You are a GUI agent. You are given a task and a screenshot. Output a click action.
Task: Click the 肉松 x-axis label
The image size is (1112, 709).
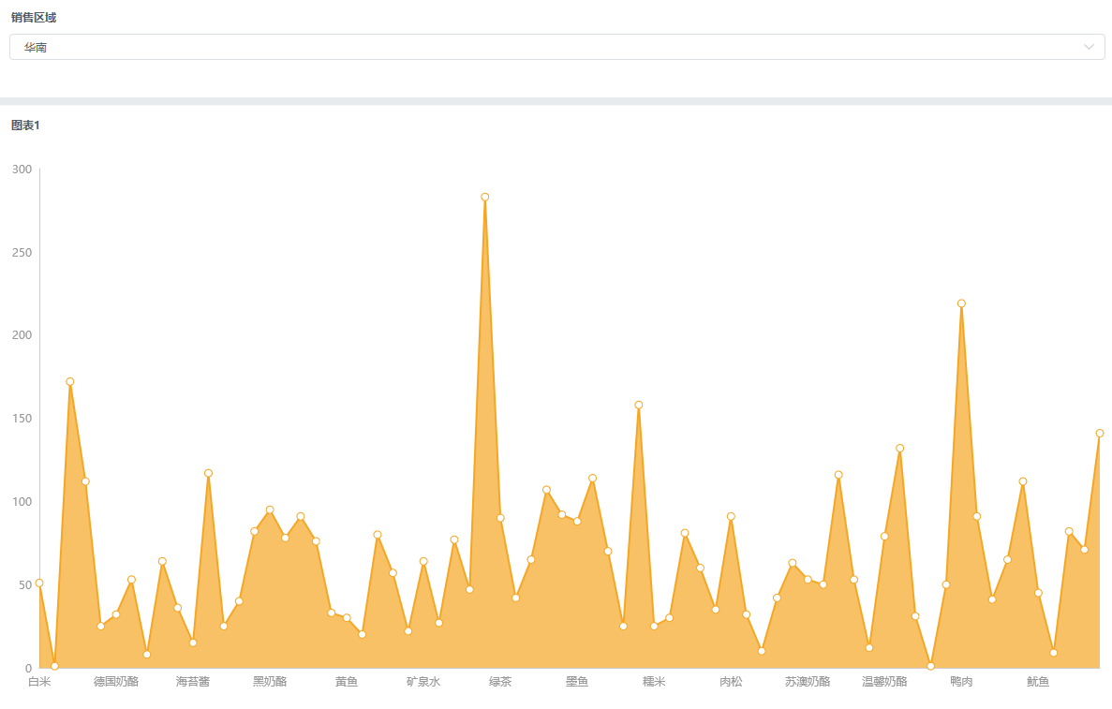coord(731,682)
